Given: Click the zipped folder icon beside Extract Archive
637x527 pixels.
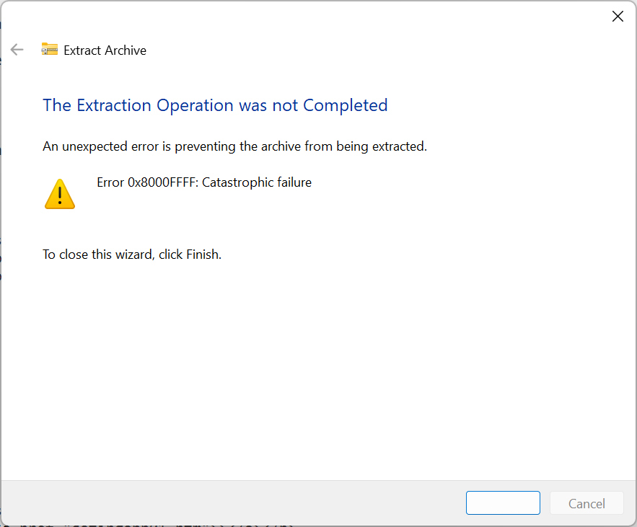Looking at the screenshot, I should pos(49,50).
